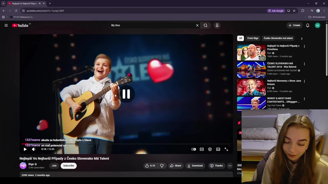Click the page vertical scrollbar
The width and height of the screenshot is (328, 184).
click(327, 50)
